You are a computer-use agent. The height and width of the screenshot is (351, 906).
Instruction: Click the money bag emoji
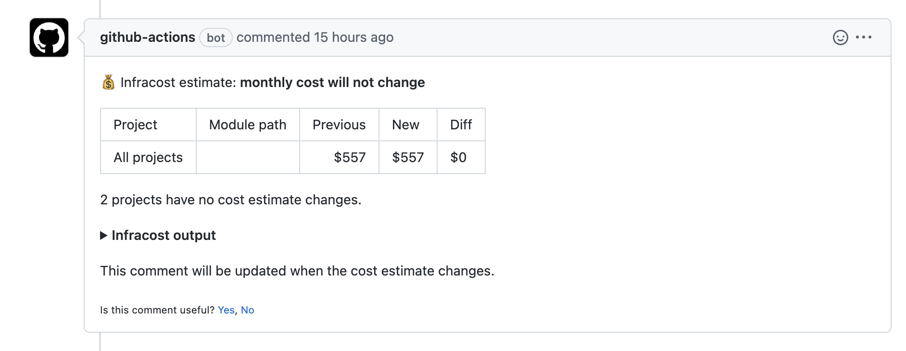[x=108, y=82]
